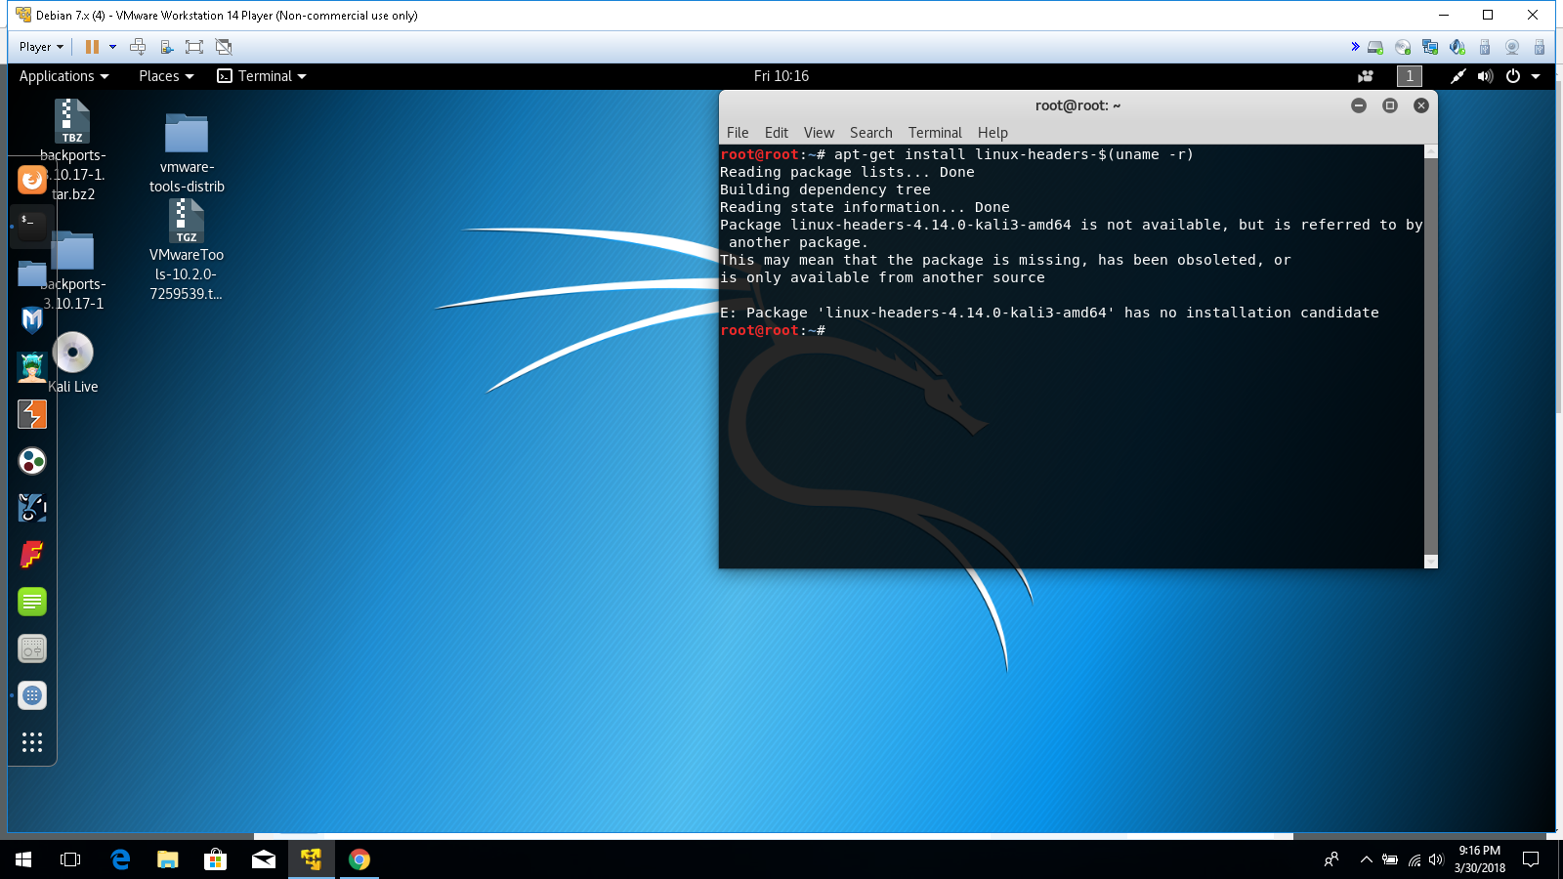Click the terminal vertical scrollbar
This screenshot has height=879, width=1563.
click(x=1430, y=352)
